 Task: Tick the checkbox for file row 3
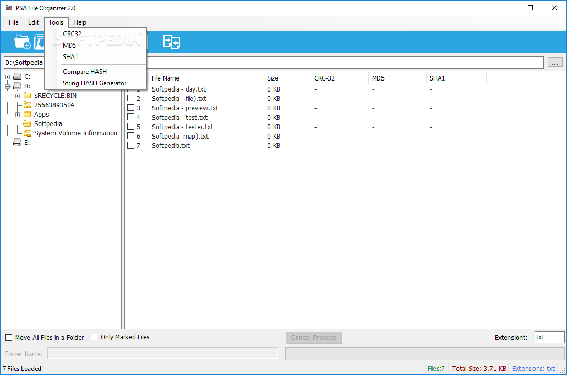[131, 108]
